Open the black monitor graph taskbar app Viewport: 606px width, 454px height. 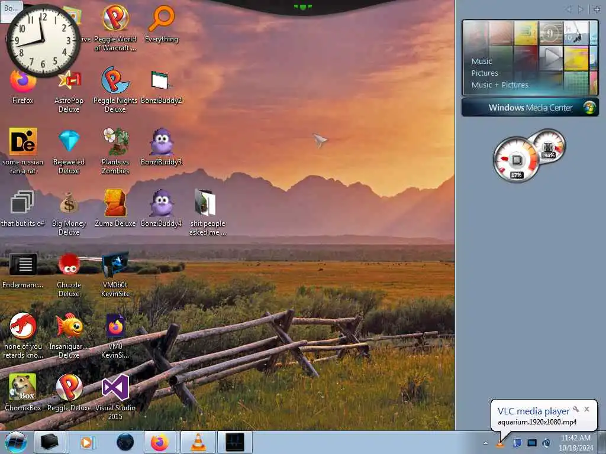point(235,442)
